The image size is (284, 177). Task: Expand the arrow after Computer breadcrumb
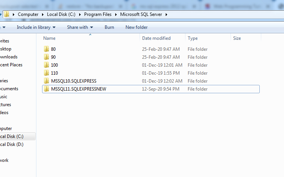[x=43, y=14]
